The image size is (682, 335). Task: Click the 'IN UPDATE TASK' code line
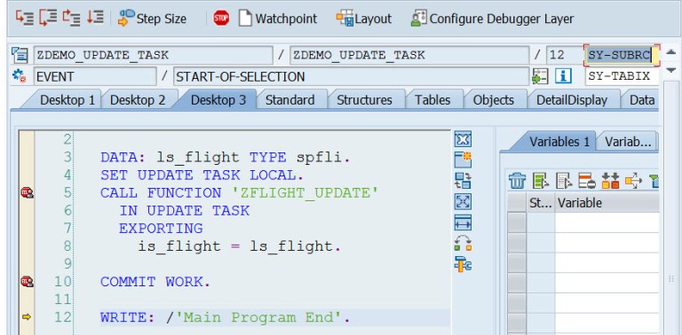click(x=185, y=210)
